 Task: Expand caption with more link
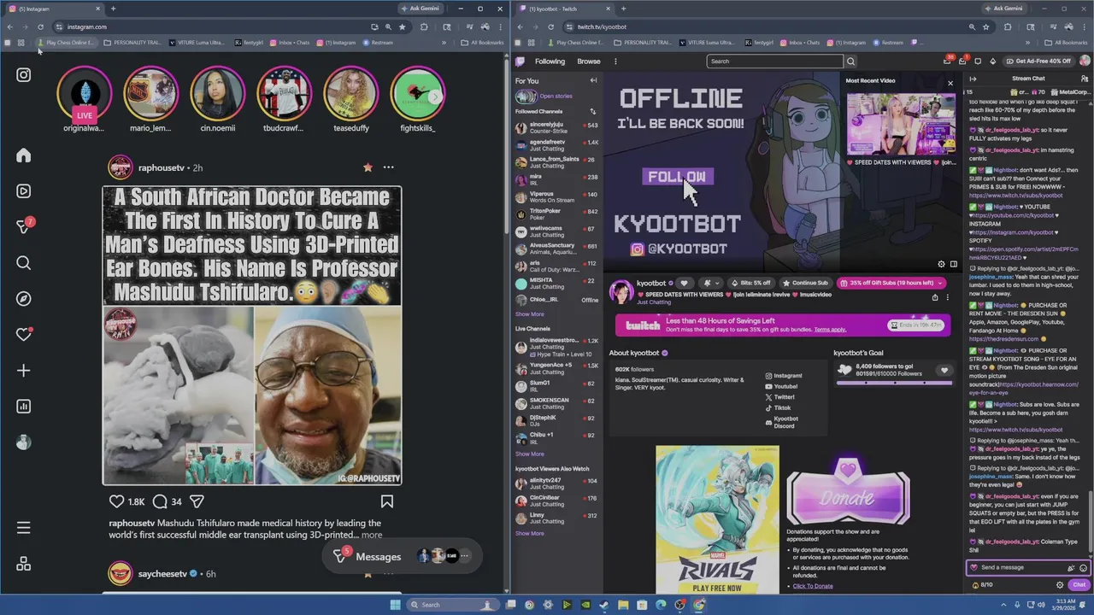point(372,535)
